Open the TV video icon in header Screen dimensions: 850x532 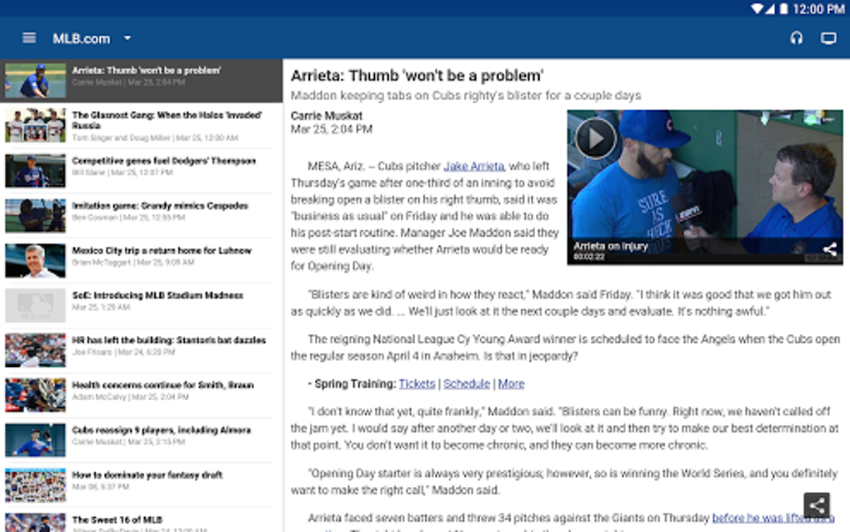tap(828, 38)
